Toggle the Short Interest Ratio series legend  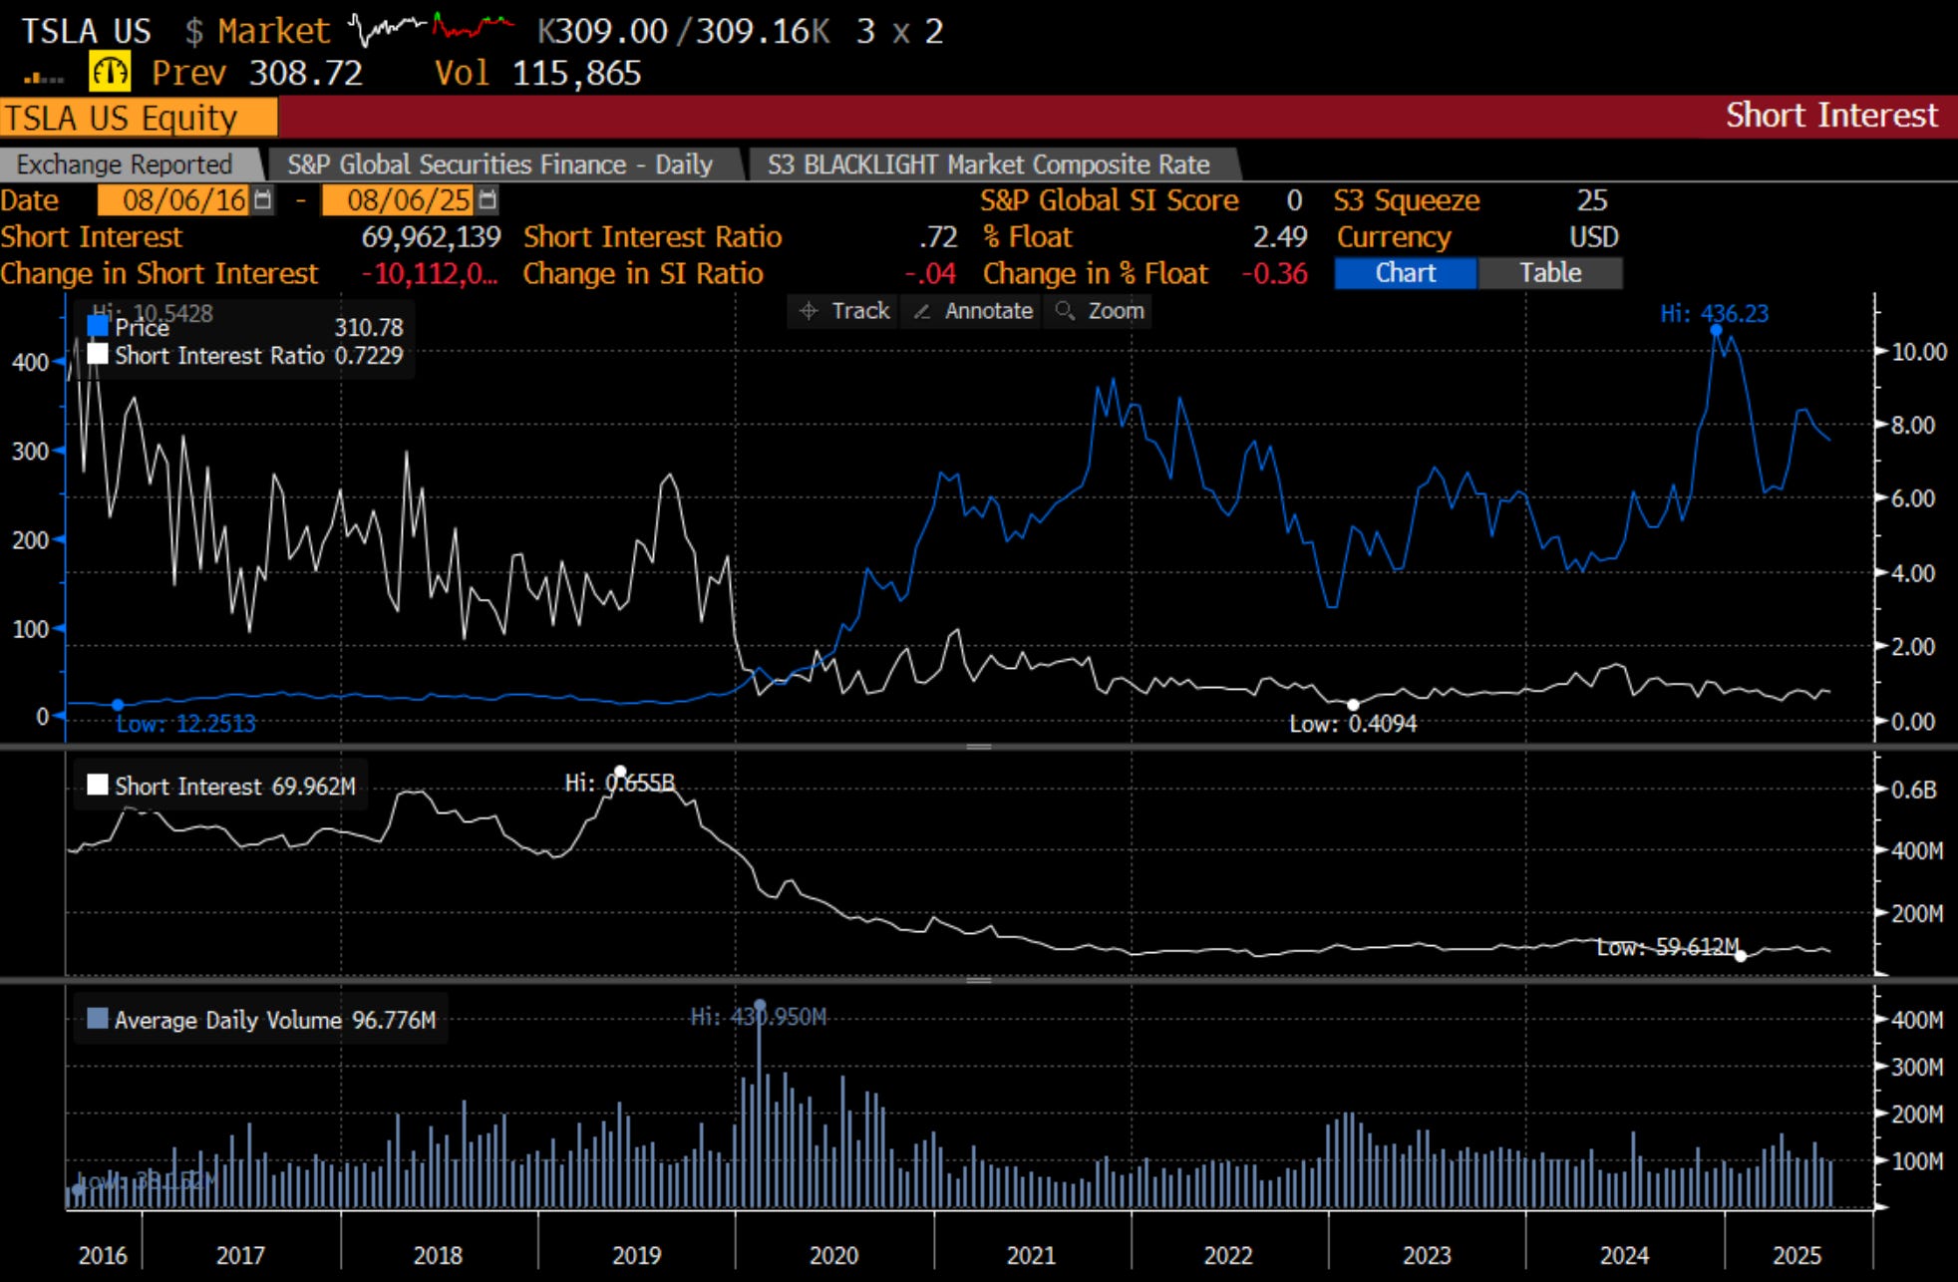coord(98,355)
